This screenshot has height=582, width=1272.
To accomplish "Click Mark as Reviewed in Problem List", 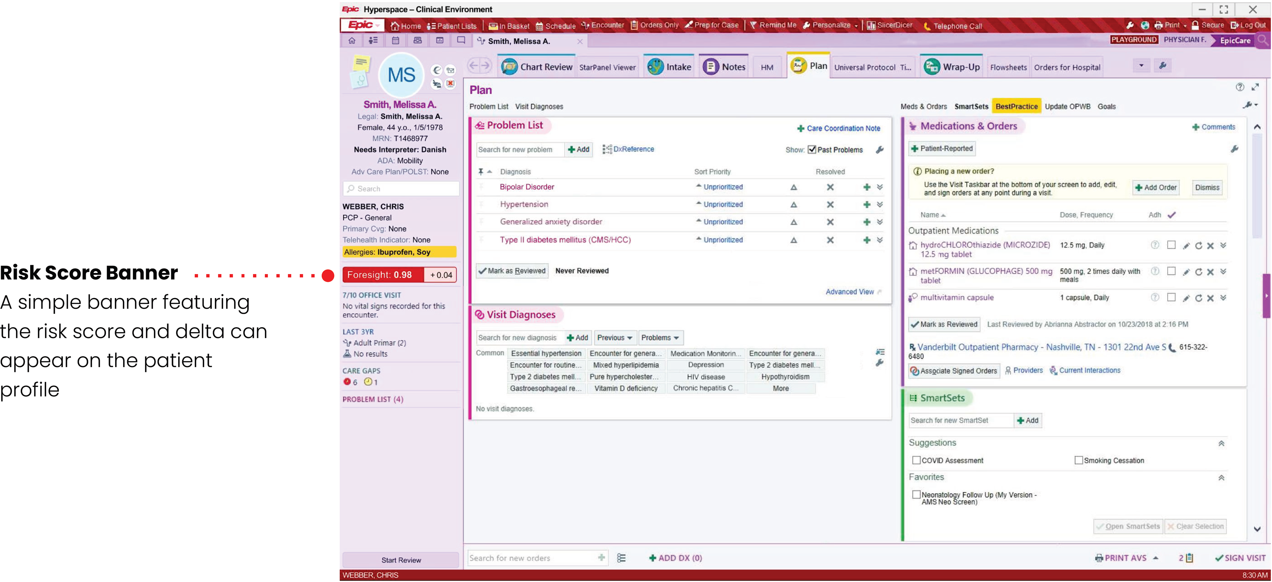I will (x=512, y=271).
